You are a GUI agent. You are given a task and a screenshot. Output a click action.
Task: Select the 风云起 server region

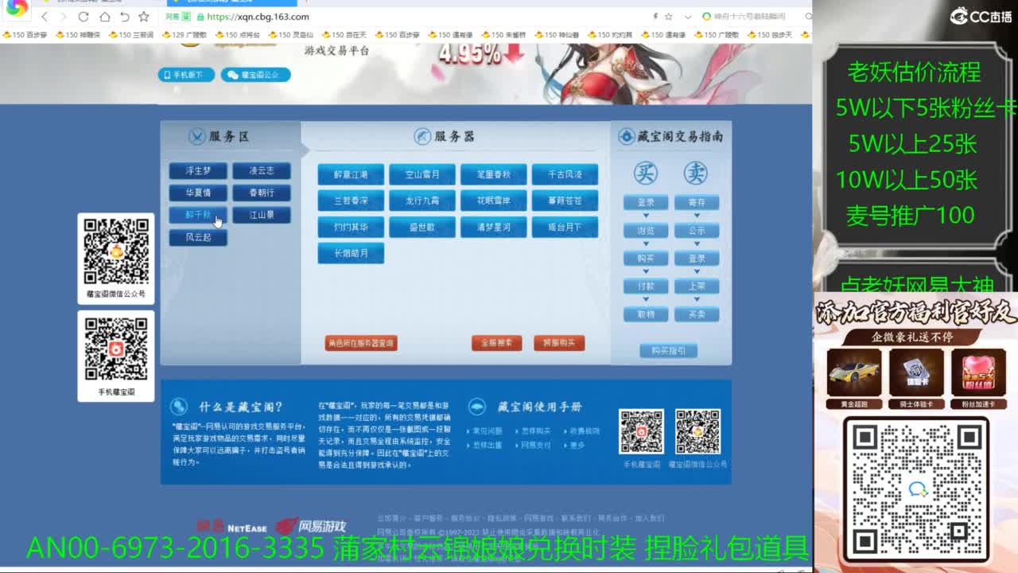(198, 237)
